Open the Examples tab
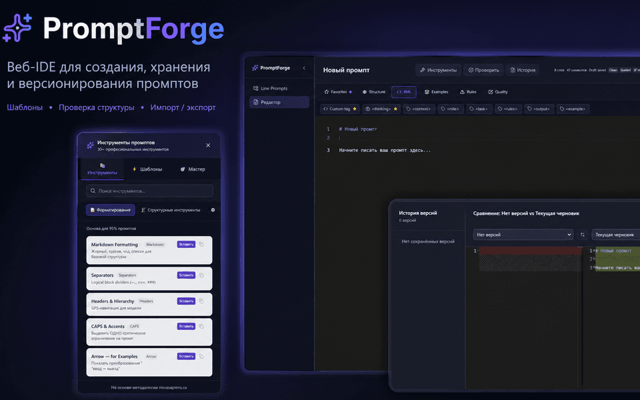 tap(436, 92)
